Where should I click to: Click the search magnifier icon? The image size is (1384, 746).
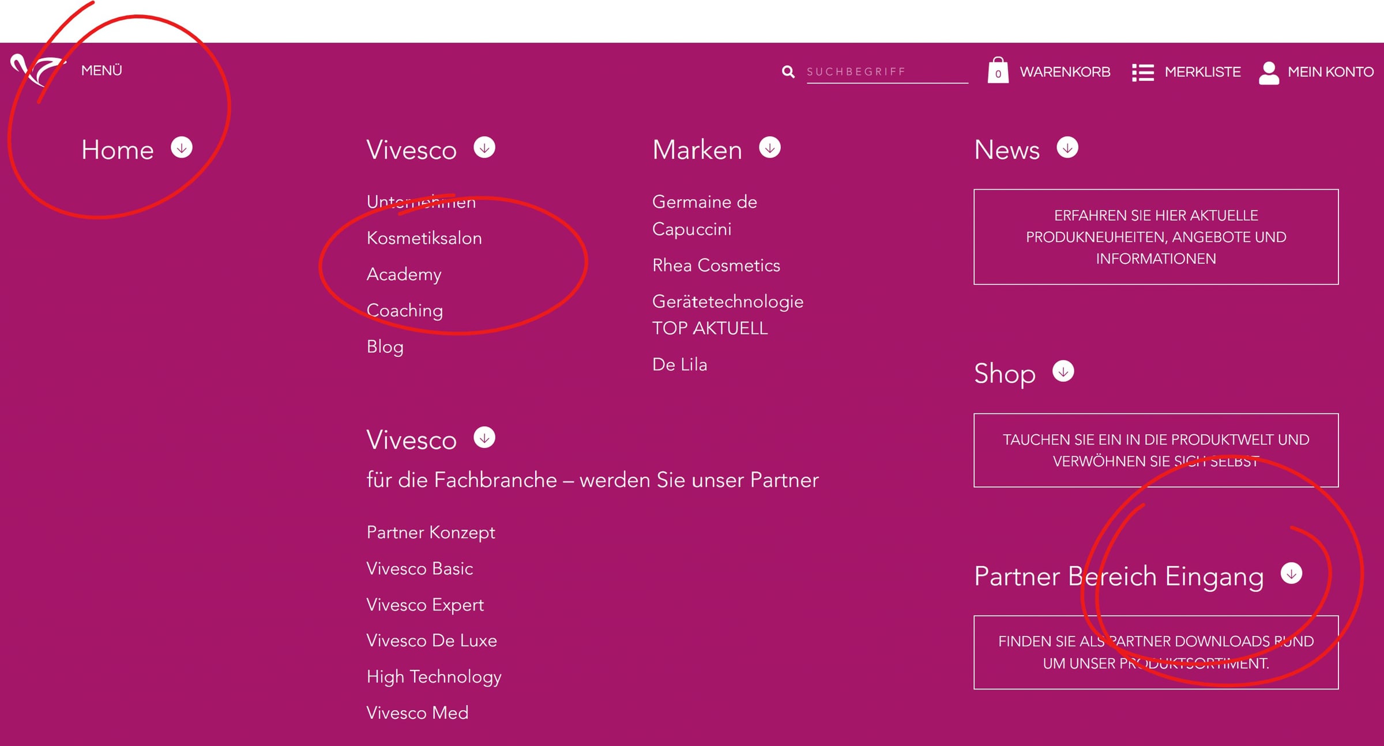[x=788, y=71]
